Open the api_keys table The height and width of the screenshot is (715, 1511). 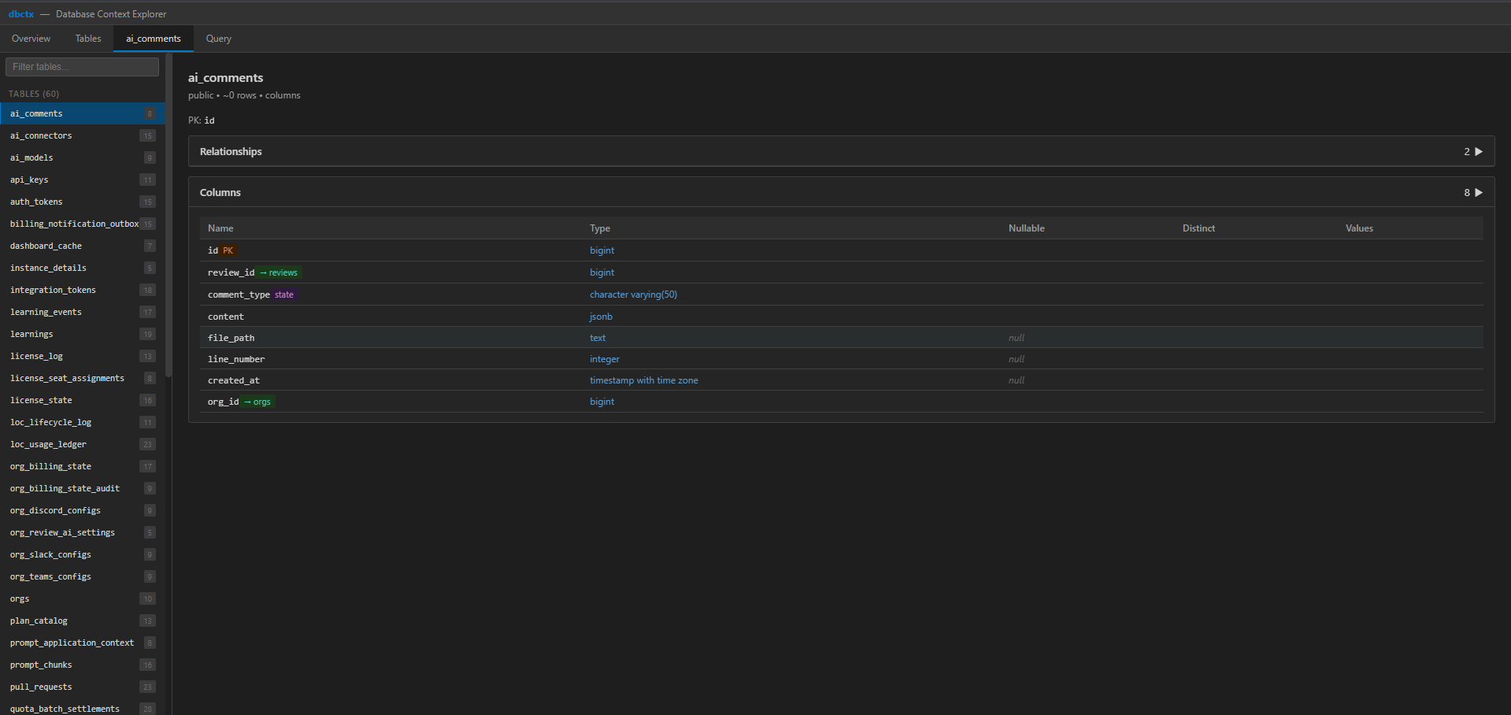pos(83,180)
